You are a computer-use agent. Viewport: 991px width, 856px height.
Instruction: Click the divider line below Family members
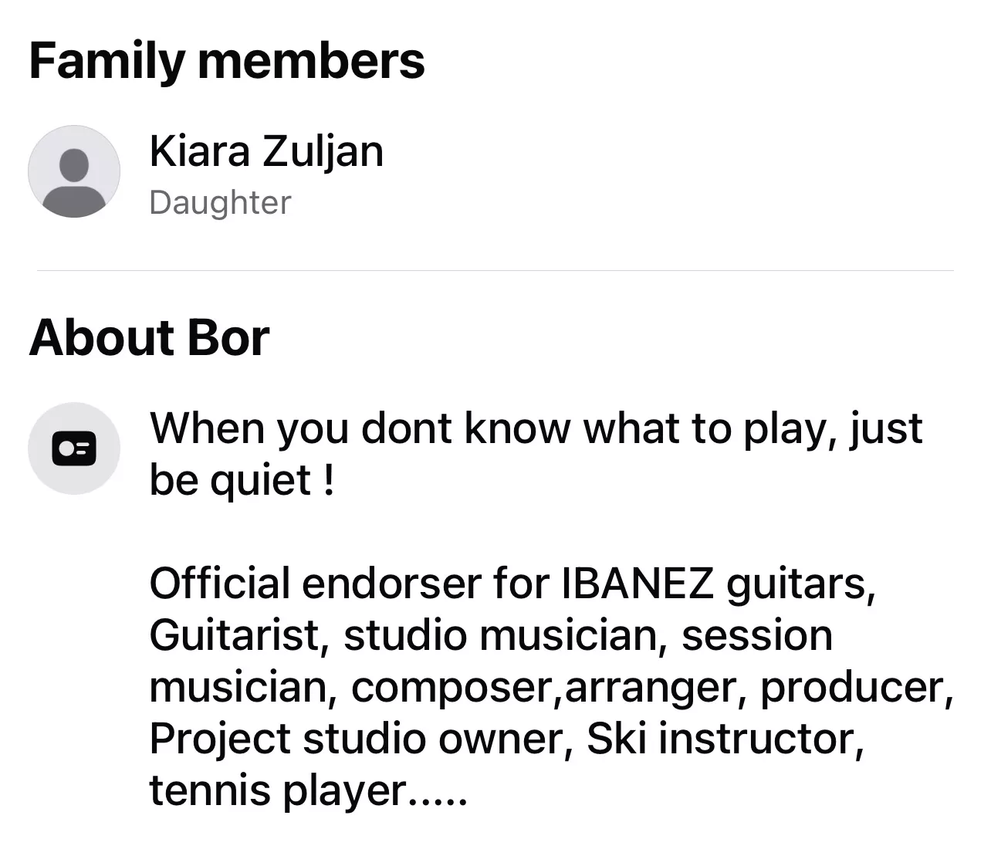(x=495, y=271)
